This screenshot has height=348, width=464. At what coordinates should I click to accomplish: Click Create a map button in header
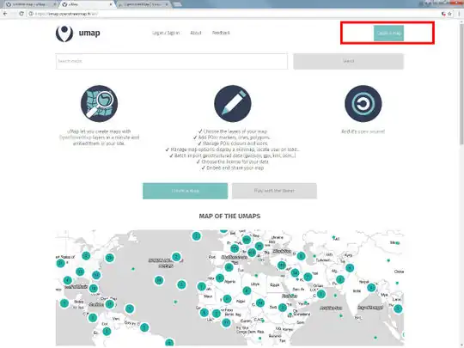[388, 34]
